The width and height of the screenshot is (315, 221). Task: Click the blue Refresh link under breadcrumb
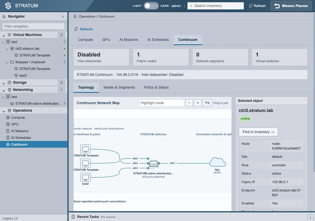[86, 29]
